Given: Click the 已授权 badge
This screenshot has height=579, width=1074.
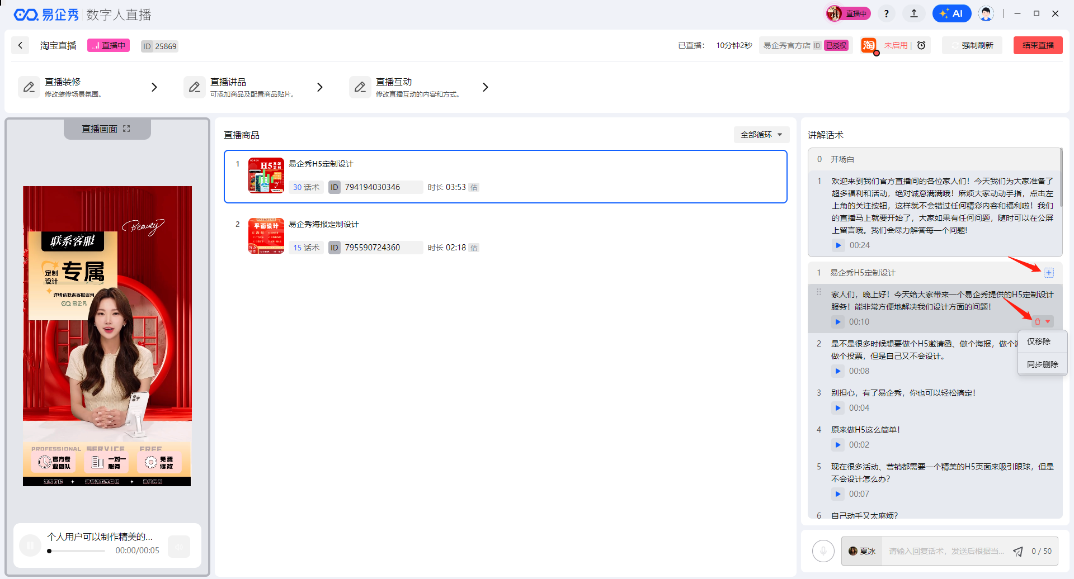Looking at the screenshot, I should pos(836,46).
